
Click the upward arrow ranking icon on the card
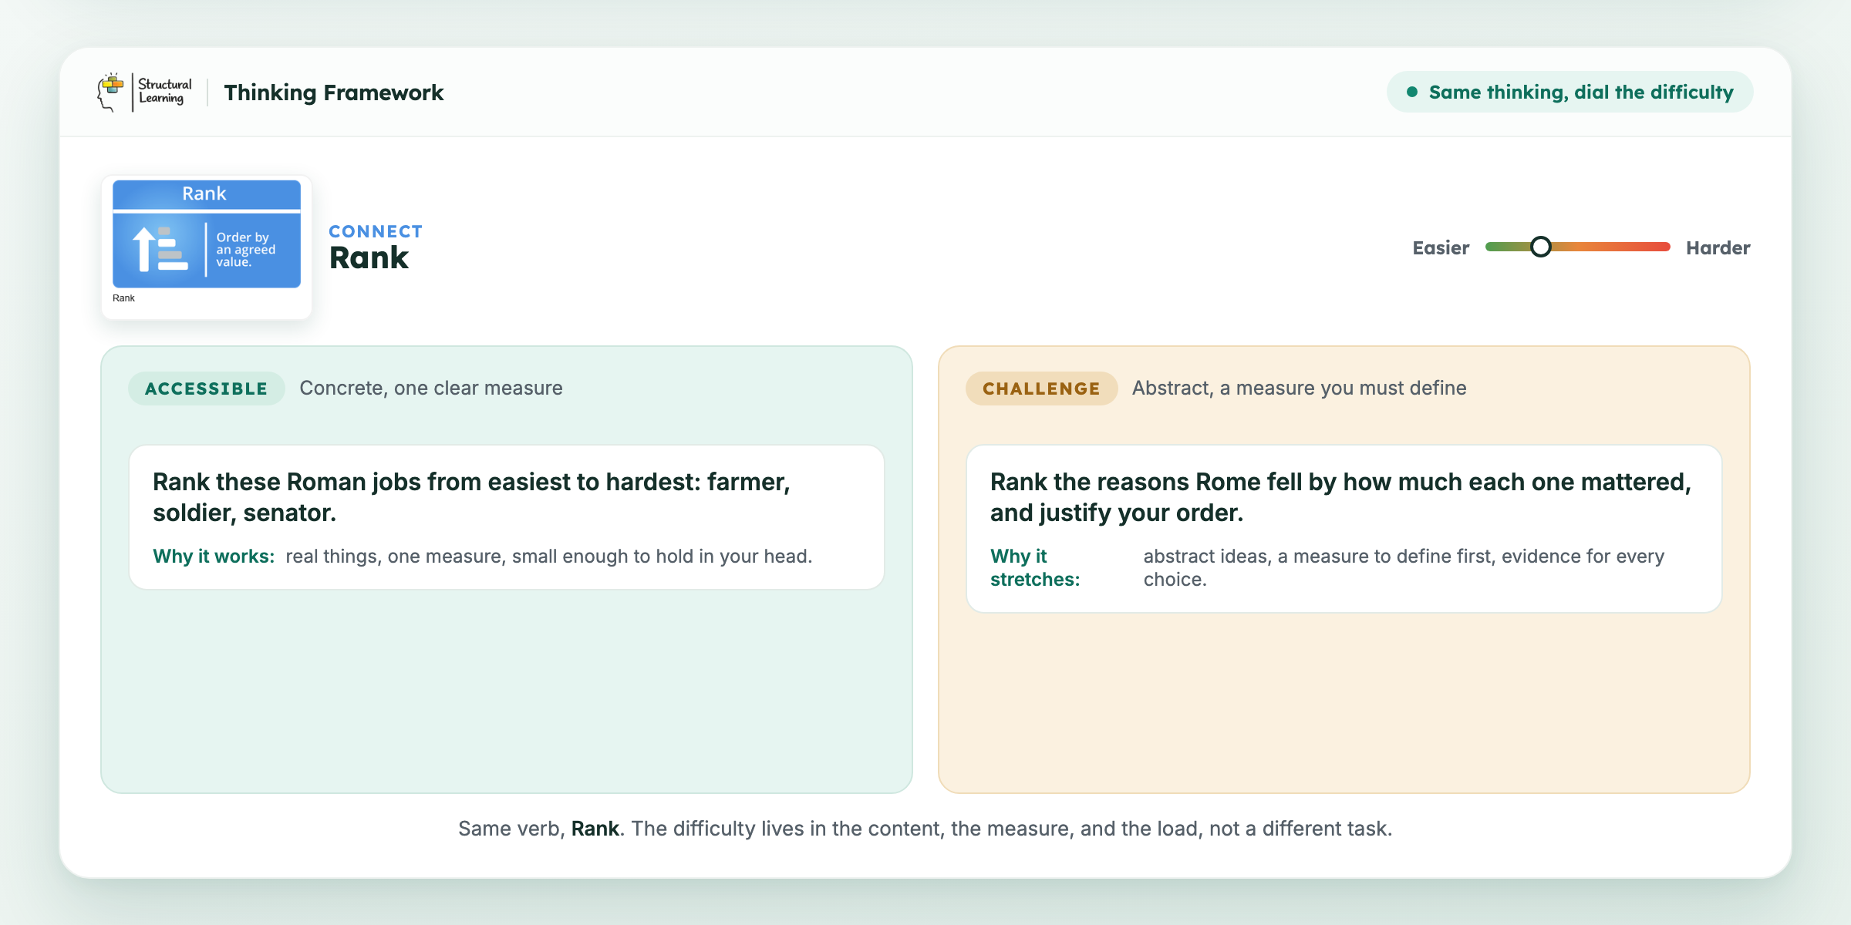pyautogui.click(x=160, y=249)
